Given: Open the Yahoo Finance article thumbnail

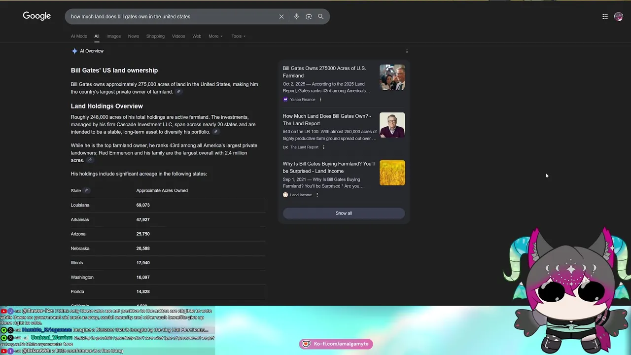Looking at the screenshot, I should [392, 77].
